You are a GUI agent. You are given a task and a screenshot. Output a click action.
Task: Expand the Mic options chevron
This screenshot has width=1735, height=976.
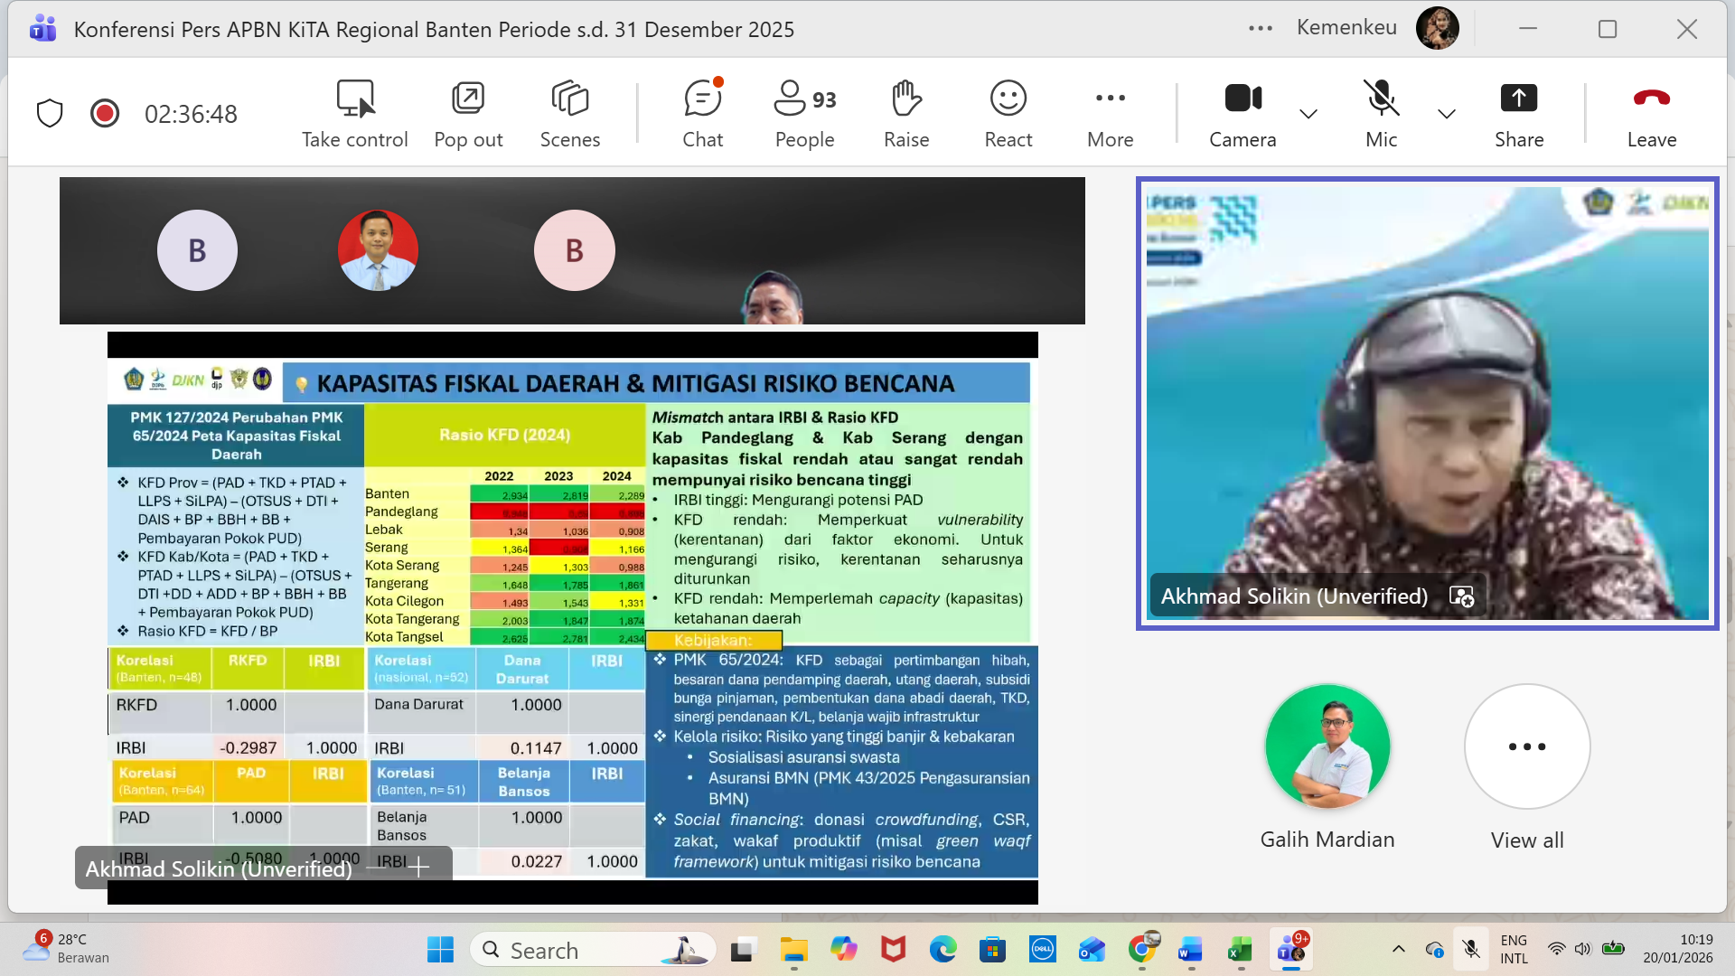[1446, 114]
